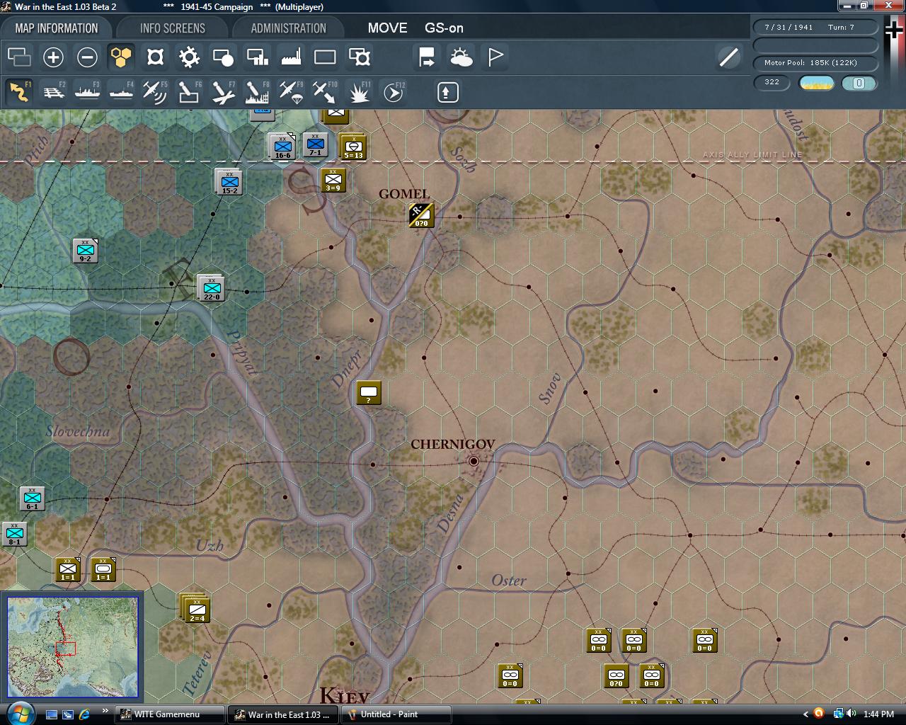Open the MAP INFORMATION menu

57,28
